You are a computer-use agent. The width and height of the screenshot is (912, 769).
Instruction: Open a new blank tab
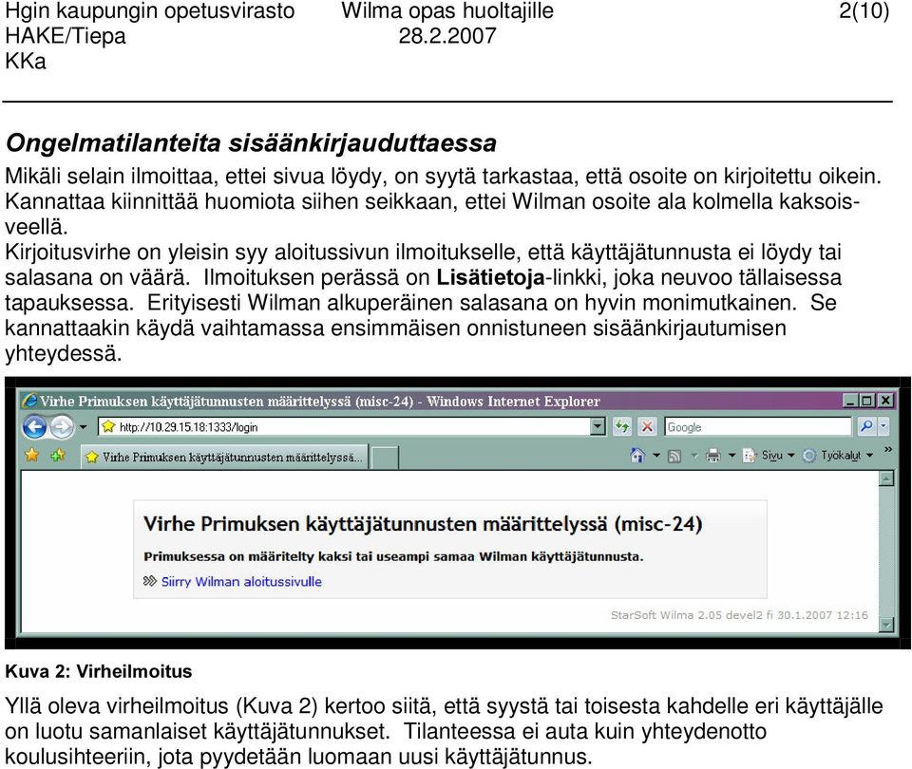click(385, 458)
